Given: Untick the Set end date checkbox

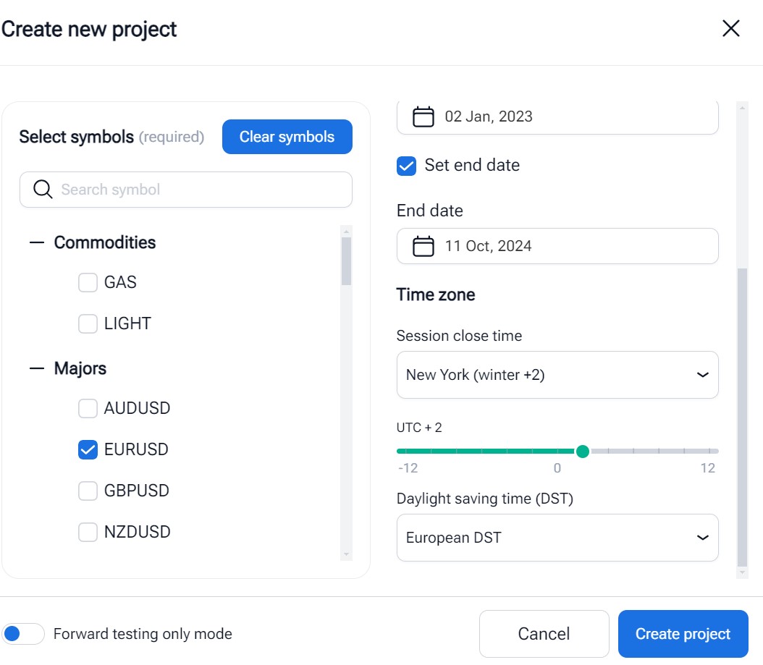Looking at the screenshot, I should pos(407,166).
